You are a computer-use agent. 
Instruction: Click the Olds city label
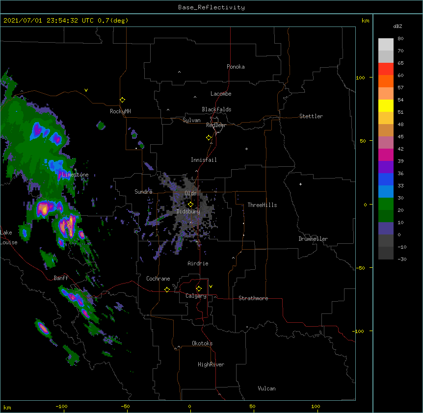(190, 193)
